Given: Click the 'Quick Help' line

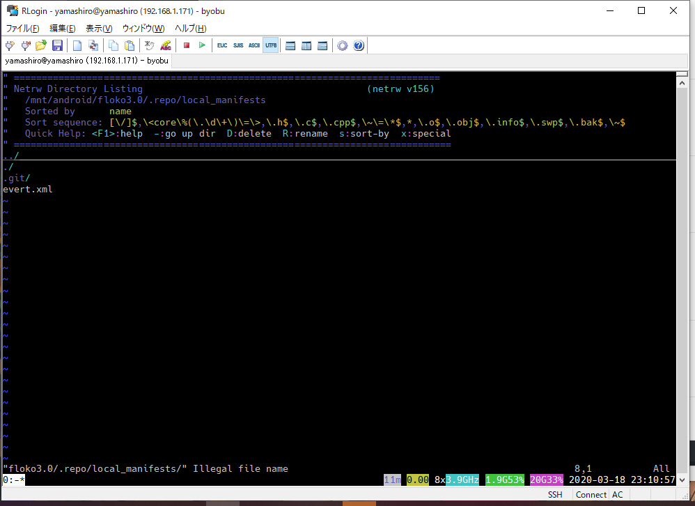Looking at the screenshot, I should pyautogui.click(x=238, y=134).
